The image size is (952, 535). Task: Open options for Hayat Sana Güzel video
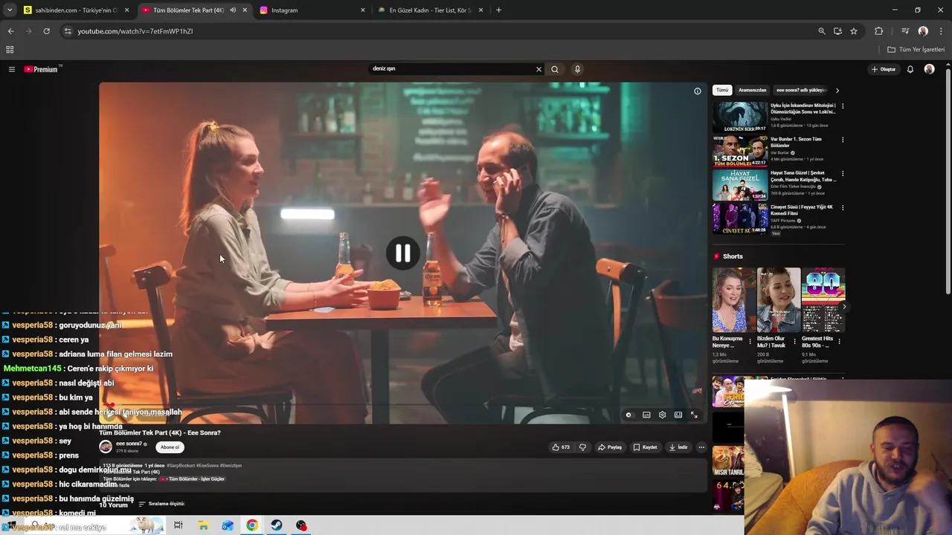coord(843,174)
